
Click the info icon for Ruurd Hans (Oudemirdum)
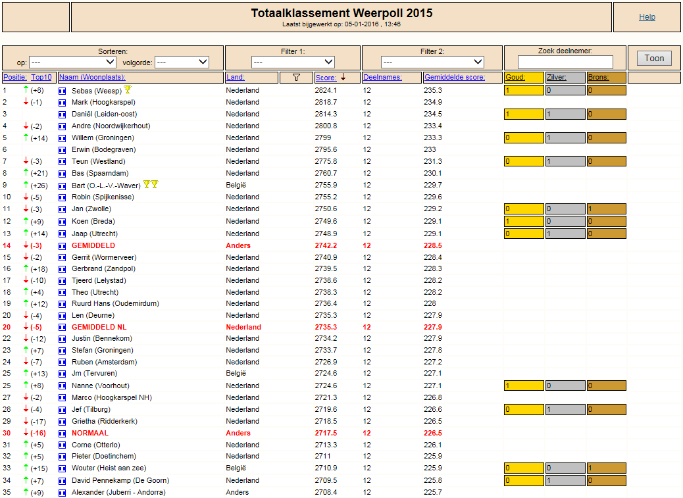pos(63,304)
